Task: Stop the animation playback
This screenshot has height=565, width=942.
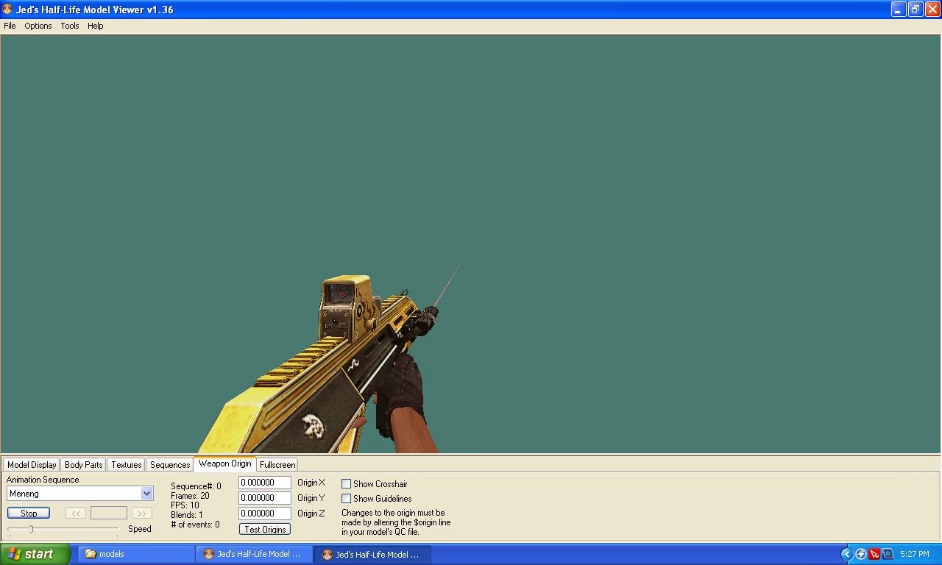Action: [29, 514]
